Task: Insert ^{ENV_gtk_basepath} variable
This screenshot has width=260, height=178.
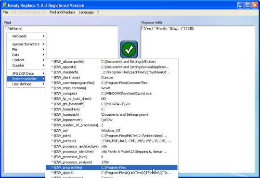Action: (112, 104)
